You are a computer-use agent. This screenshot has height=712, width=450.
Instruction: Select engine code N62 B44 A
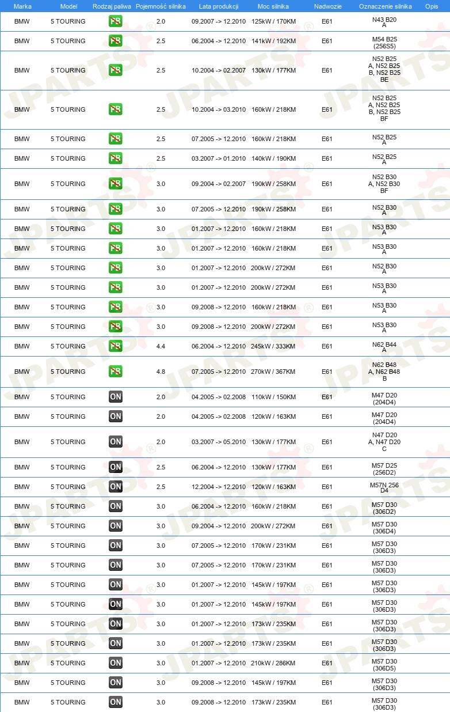[x=384, y=347]
